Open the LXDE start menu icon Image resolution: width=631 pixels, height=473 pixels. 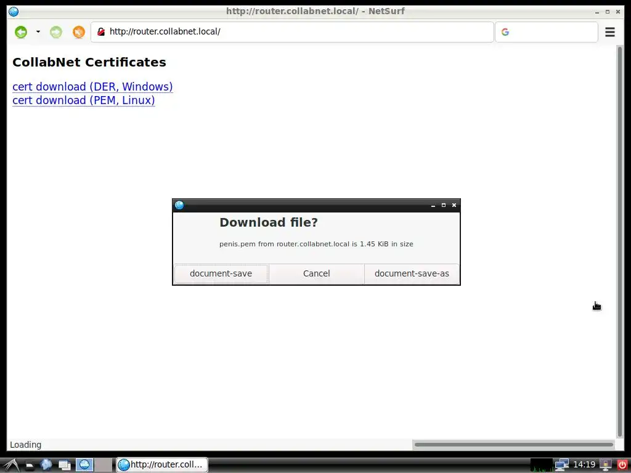click(11, 465)
